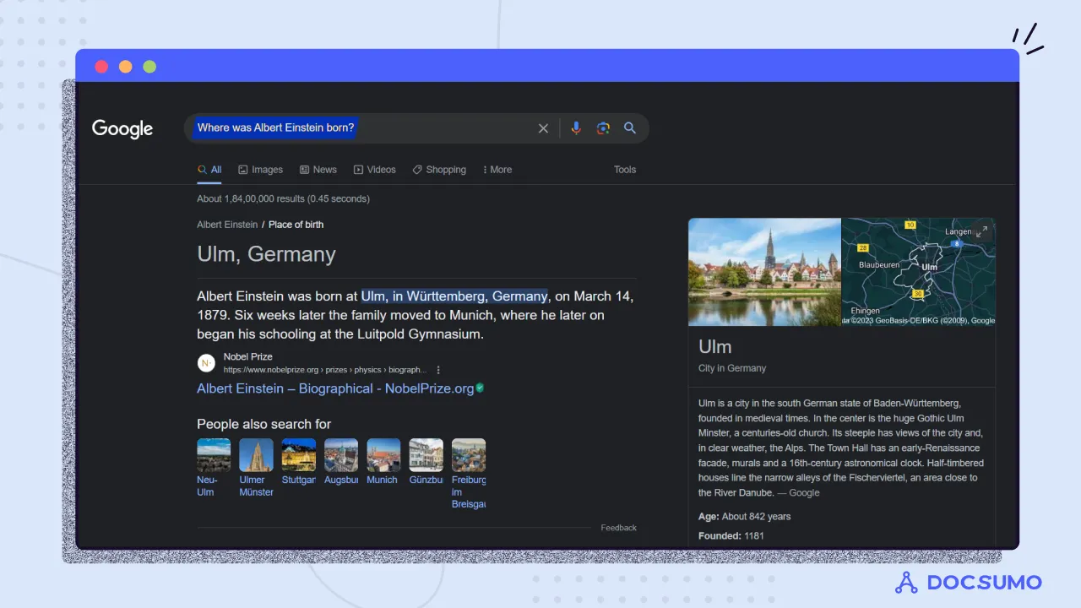Open the Shopping tab
The height and width of the screenshot is (608, 1081).
(x=439, y=170)
